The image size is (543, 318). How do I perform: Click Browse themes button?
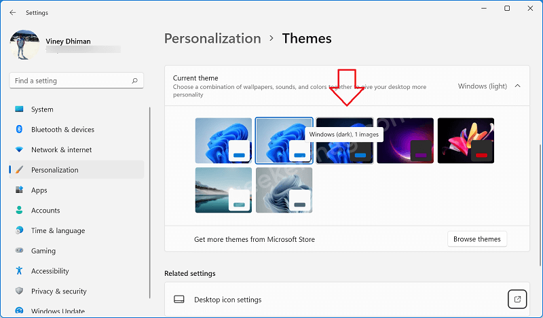477,239
